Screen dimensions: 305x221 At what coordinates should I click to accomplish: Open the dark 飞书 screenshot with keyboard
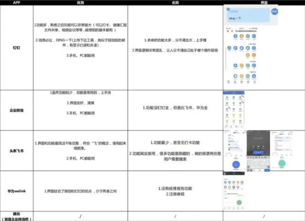(x=259, y=151)
